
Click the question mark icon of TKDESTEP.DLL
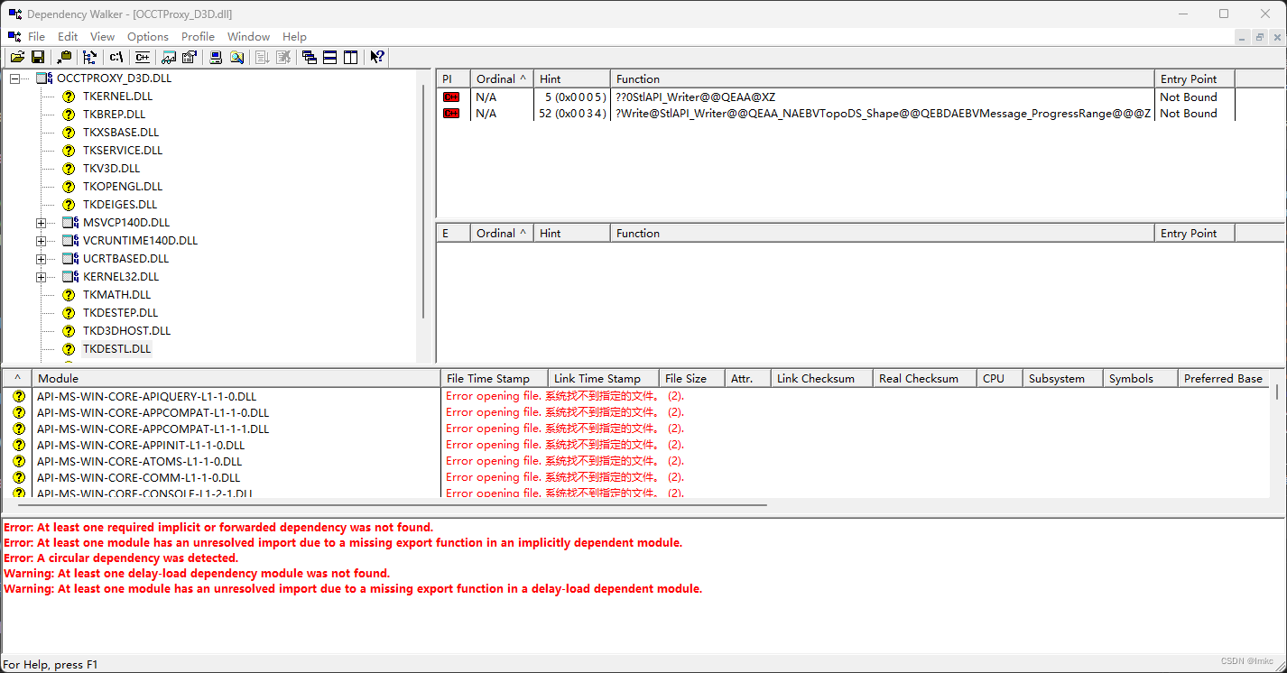click(x=69, y=313)
